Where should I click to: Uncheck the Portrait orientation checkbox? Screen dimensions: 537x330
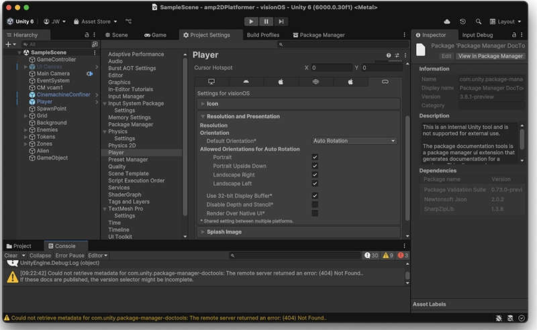[315, 158]
